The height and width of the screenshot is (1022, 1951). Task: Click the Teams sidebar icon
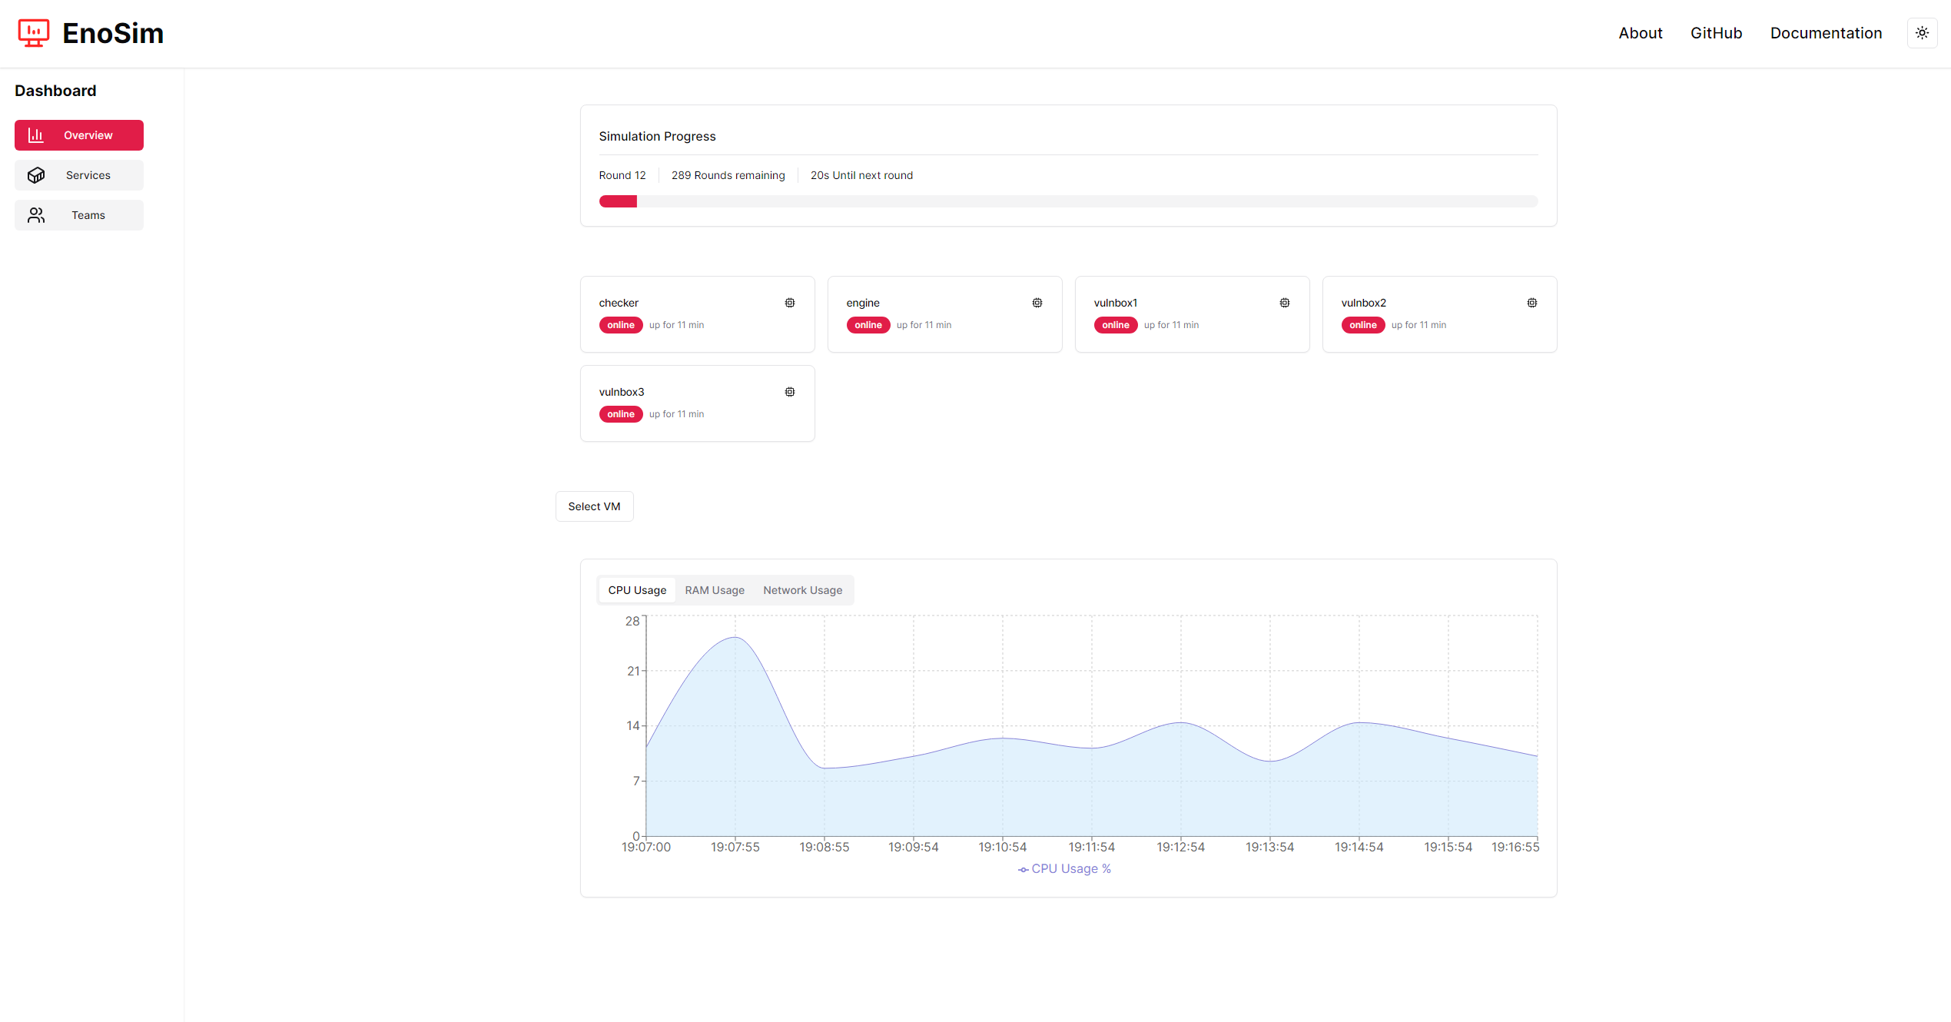click(36, 214)
